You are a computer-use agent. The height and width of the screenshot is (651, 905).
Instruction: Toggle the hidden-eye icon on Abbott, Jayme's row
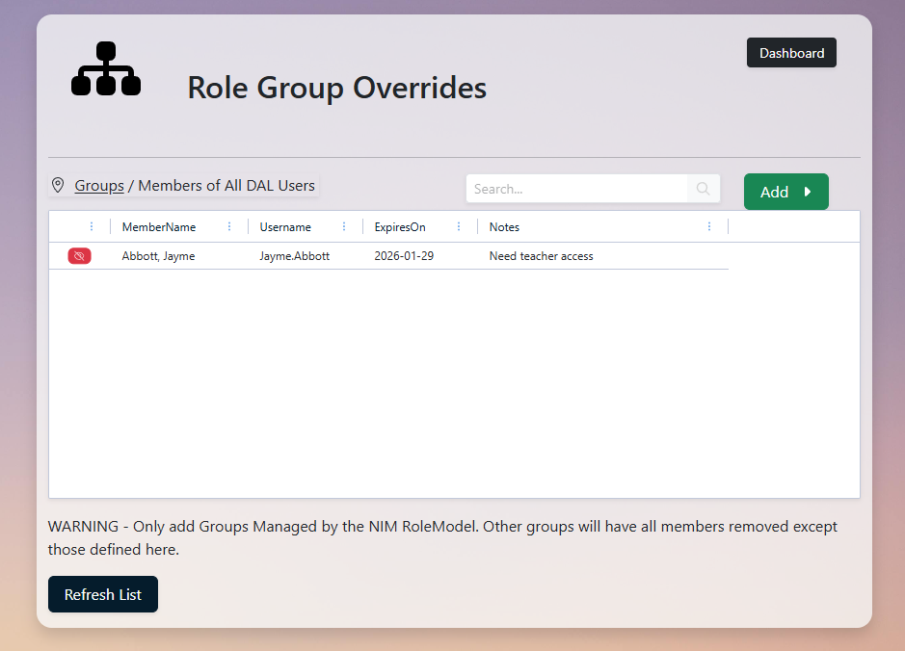79,255
